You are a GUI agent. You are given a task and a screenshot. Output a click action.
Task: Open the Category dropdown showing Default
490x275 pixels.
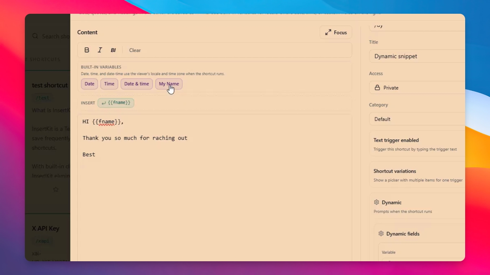coord(417,119)
